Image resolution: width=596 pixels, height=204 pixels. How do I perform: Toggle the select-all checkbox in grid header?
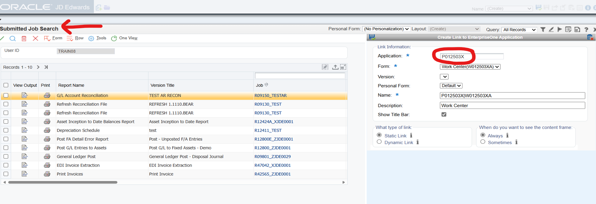6,85
